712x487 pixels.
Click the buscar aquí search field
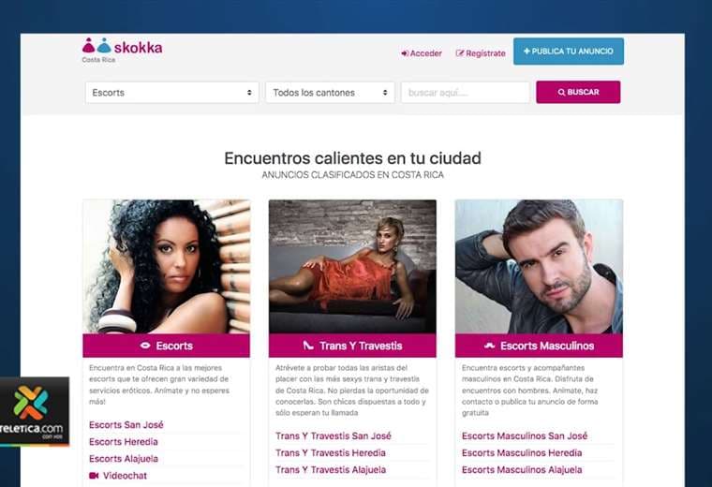466,93
